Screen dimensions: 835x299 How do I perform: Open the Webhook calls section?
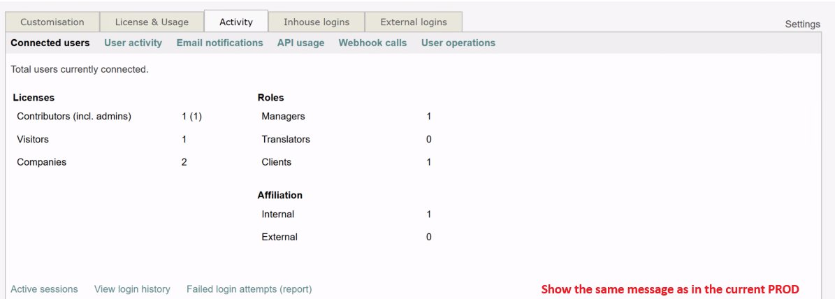(x=372, y=43)
